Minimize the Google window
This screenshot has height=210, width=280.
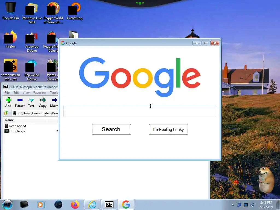point(197,43)
